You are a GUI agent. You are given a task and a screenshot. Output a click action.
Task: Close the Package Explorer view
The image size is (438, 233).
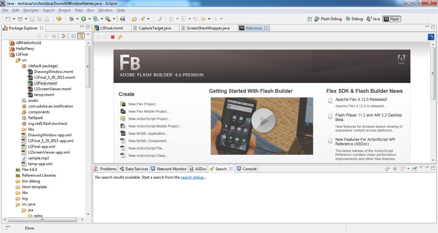(42, 28)
